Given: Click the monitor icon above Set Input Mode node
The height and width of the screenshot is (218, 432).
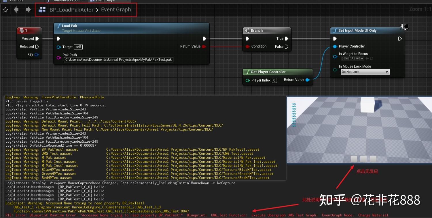Looking at the screenshot, I should tap(405, 26).
